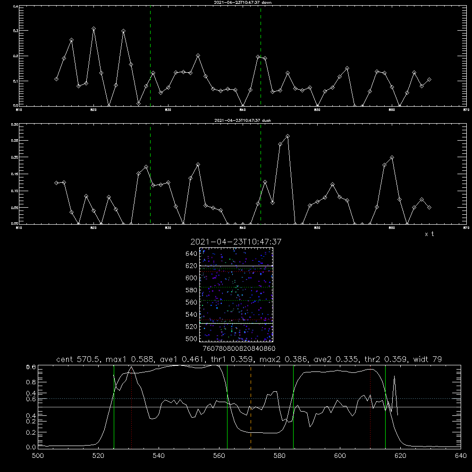The height and width of the screenshot is (472, 472).
Task: Click the '2021-04-23T10:47:37 dawn' plot title
Action: (x=243, y=2)
